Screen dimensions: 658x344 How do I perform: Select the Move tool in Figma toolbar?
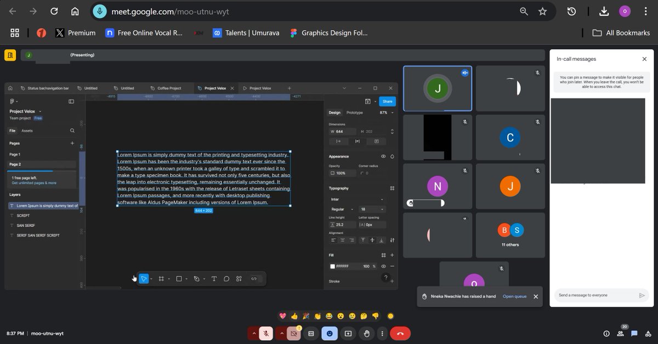[x=144, y=279]
